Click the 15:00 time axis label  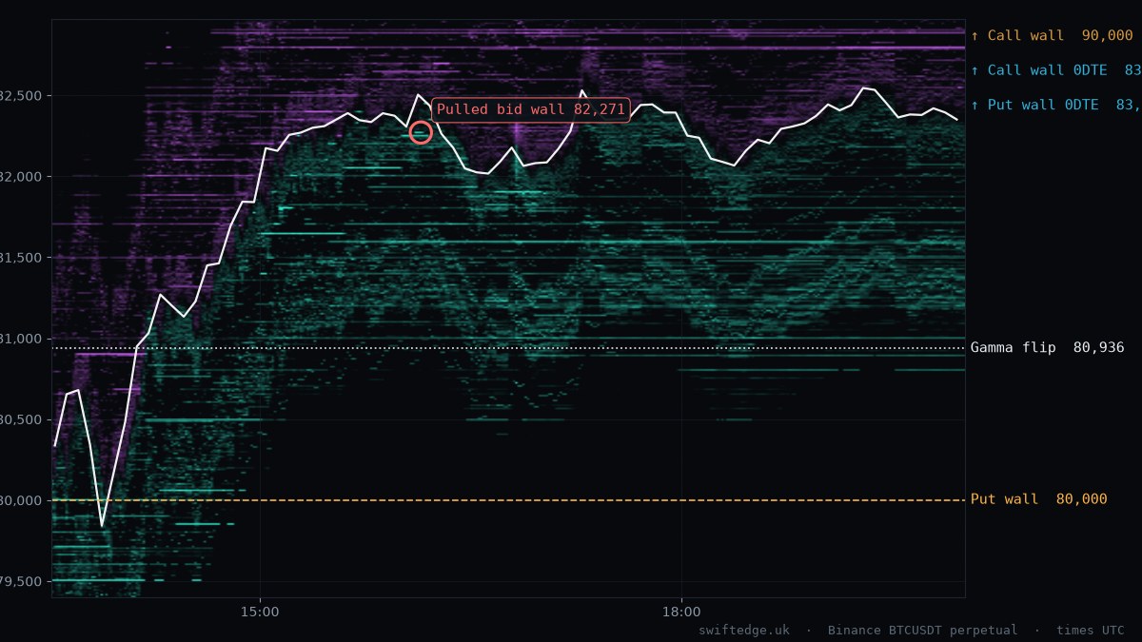click(260, 613)
